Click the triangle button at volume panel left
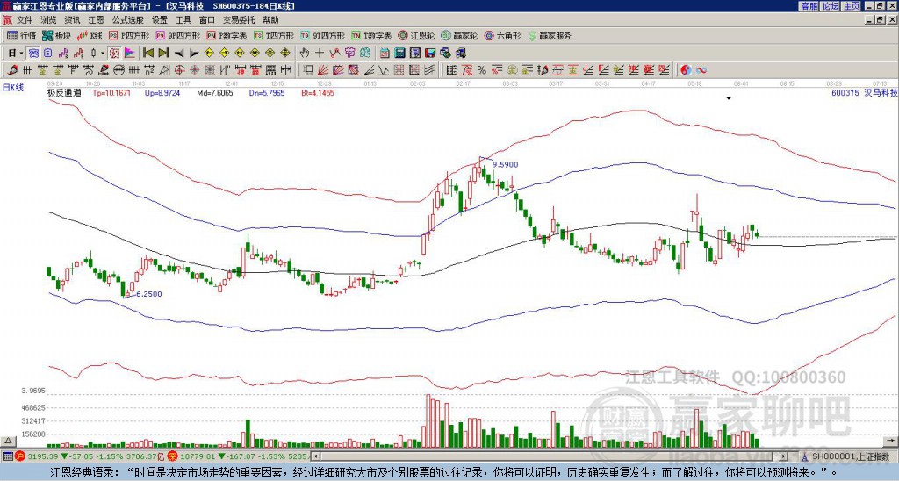The width and height of the screenshot is (899, 481). point(8,441)
